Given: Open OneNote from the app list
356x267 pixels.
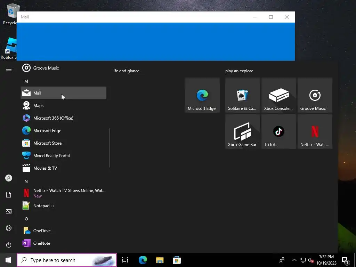Looking at the screenshot, I should 64,243.
